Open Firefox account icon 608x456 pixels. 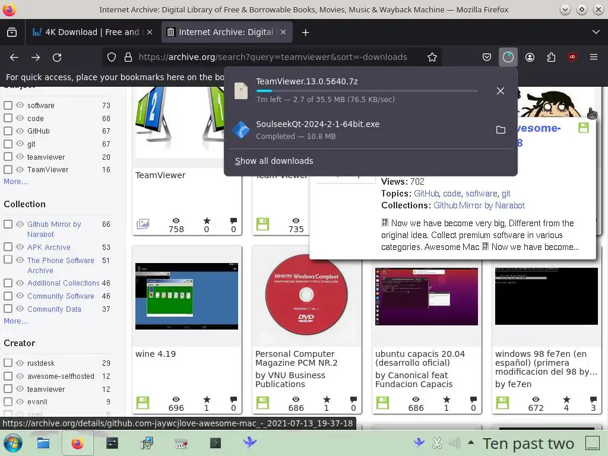(530, 58)
